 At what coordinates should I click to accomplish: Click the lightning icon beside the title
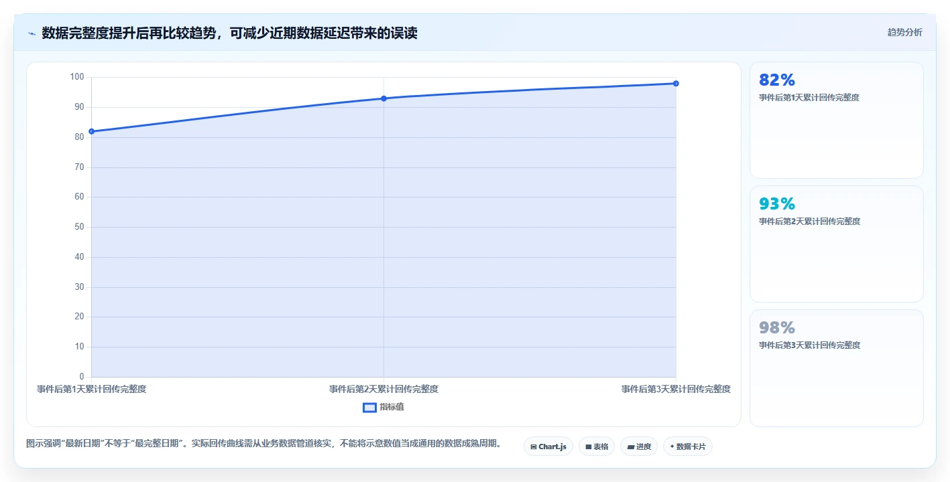coord(32,33)
